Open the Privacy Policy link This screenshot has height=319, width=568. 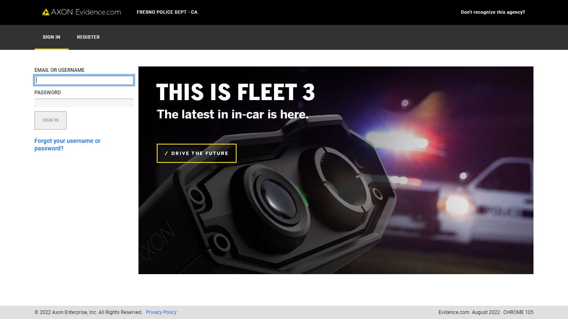[x=161, y=312]
